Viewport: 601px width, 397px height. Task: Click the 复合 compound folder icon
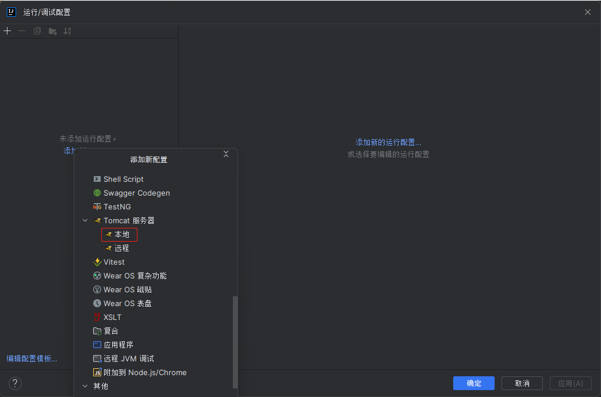pyautogui.click(x=97, y=331)
